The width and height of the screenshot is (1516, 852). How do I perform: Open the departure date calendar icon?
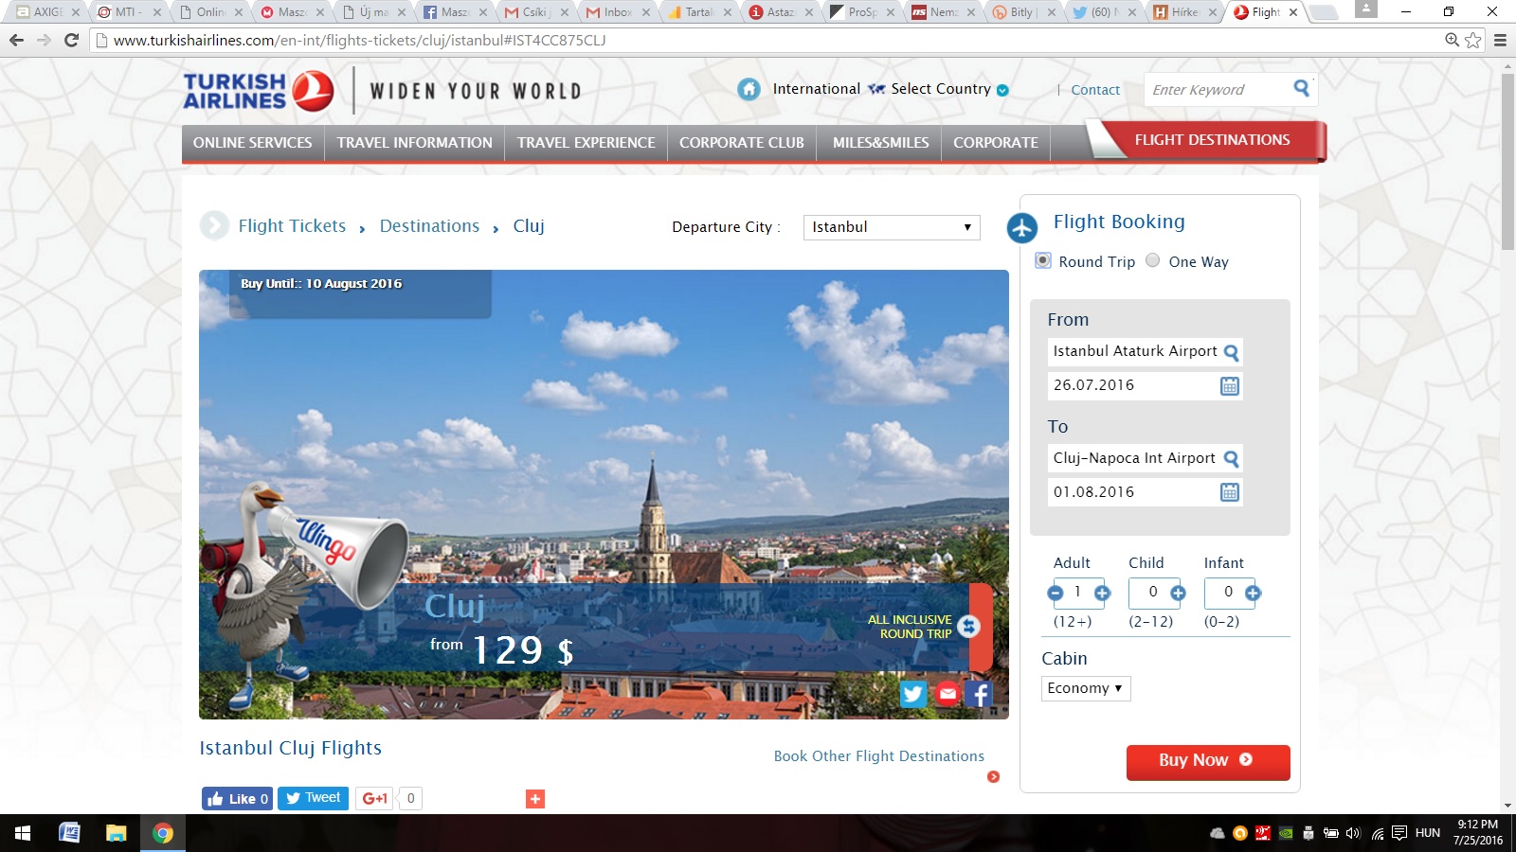(x=1230, y=386)
